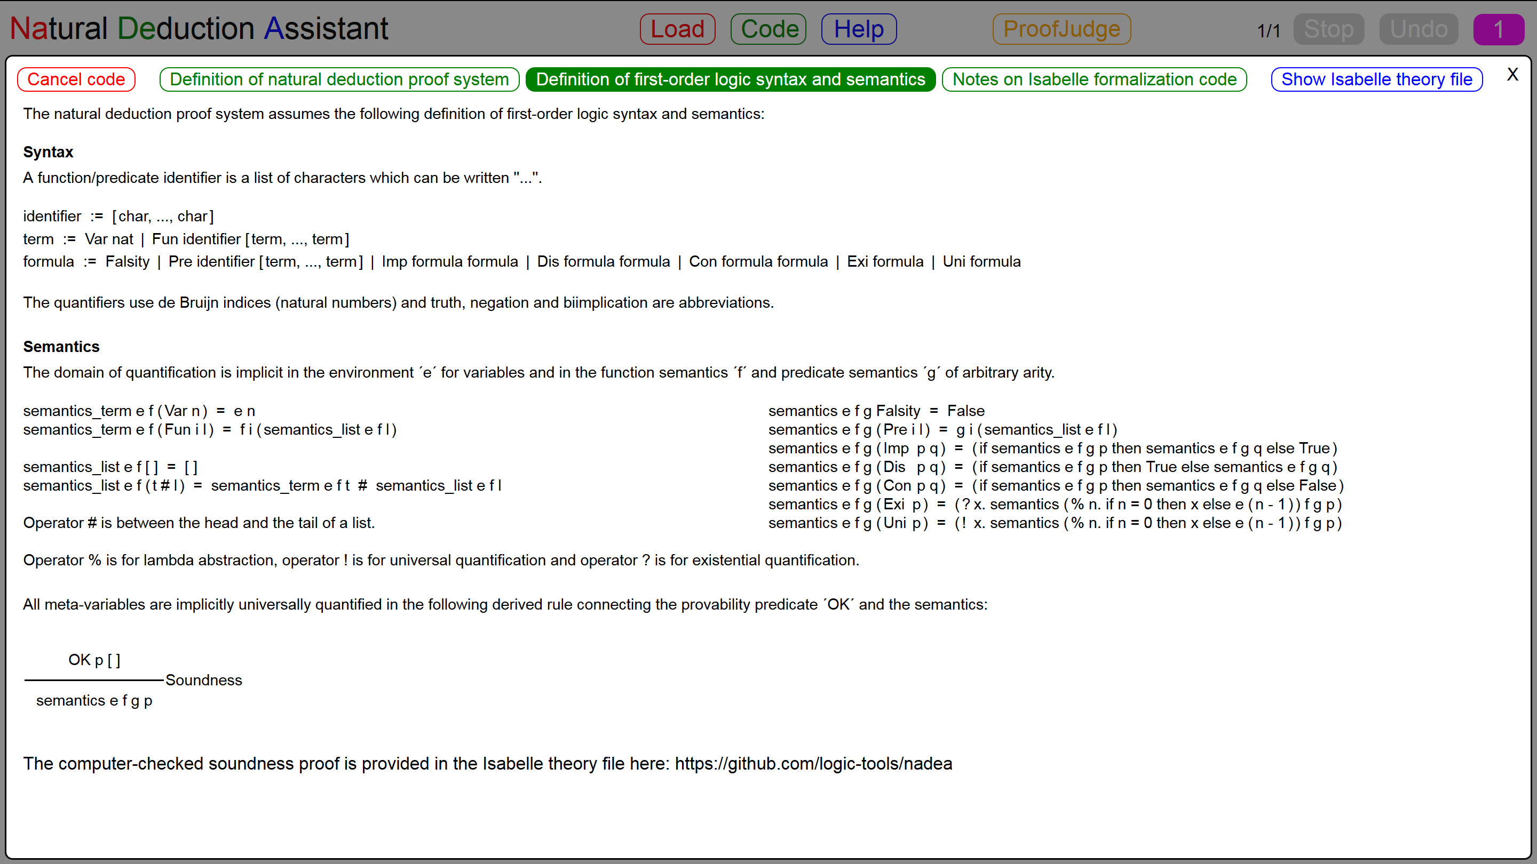Click the Semantics heading
1537x864 pixels.
click(61, 347)
